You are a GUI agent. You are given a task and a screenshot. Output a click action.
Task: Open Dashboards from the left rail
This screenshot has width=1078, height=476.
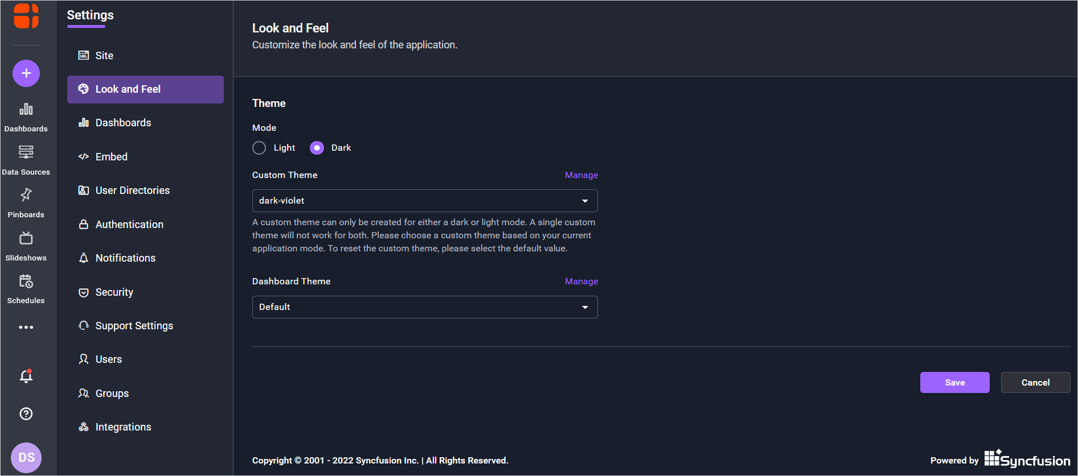pyautogui.click(x=26, y=116)
